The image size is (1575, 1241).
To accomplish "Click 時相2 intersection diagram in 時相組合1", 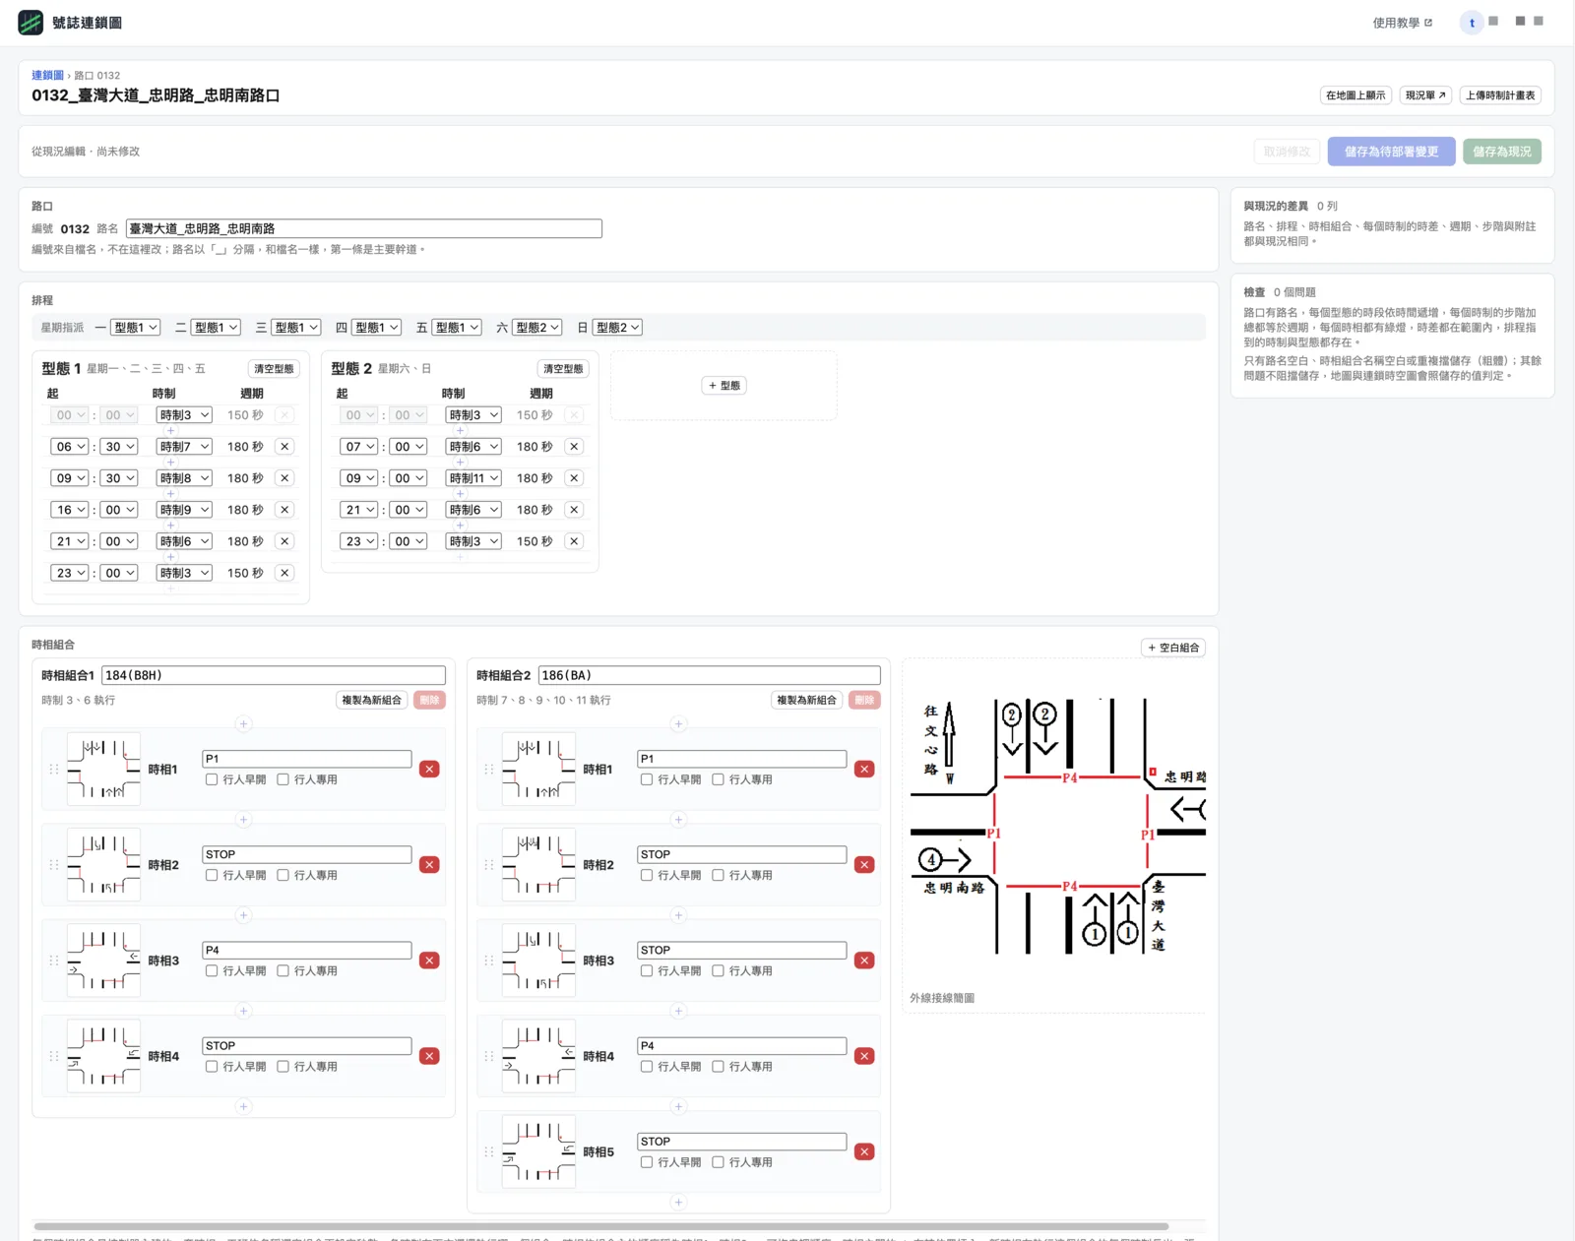I will pos(103,865).
